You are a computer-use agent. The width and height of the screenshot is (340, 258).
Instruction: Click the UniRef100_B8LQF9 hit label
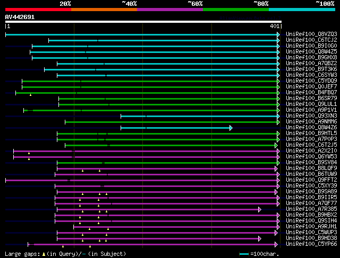pyautogui.click(x=311, y=168)
